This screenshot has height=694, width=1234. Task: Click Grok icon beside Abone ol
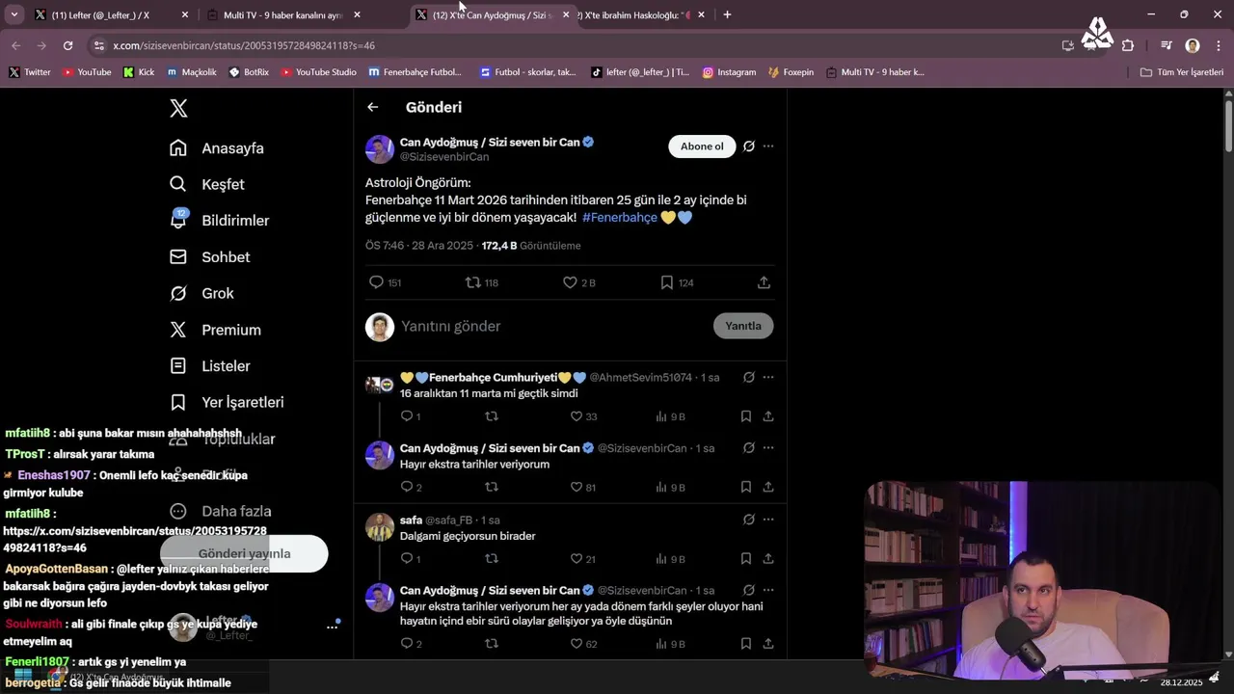pyautogui.click(x=748, y=147)
